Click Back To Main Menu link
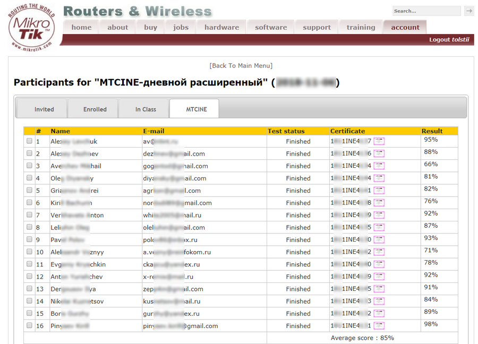 (241, 65)
